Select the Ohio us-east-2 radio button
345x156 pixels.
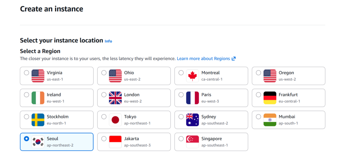pos(104,73)
